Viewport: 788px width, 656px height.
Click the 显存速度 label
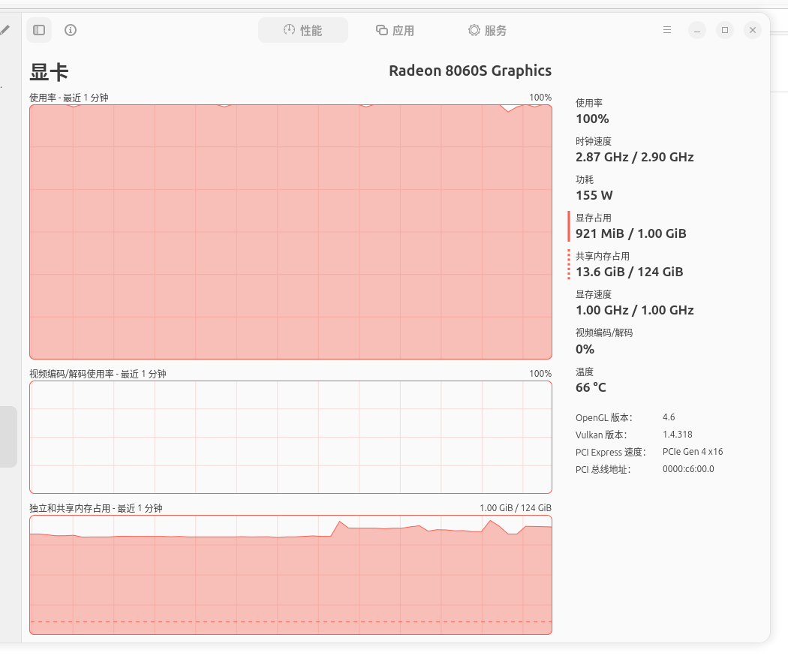pyautogui.click(x=594, y=294)
